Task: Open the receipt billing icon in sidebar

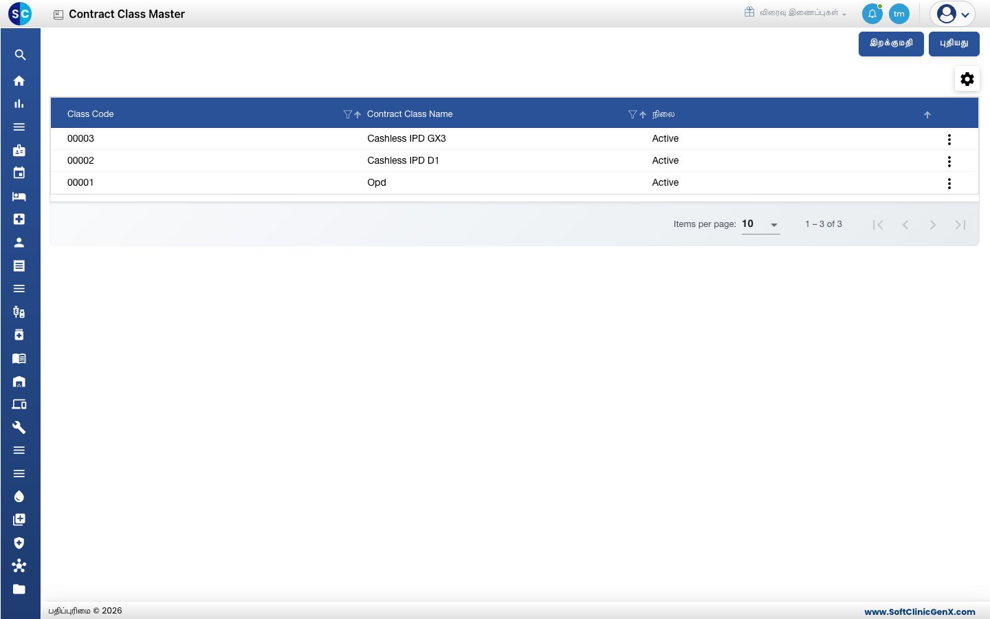Action: point(19,265)
